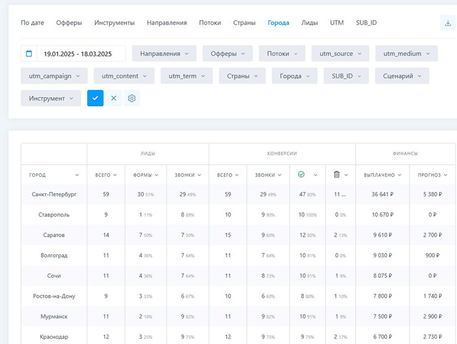457x344 pixels.
Task: Open the SUB_ID tab
Action: coord(366,23)
